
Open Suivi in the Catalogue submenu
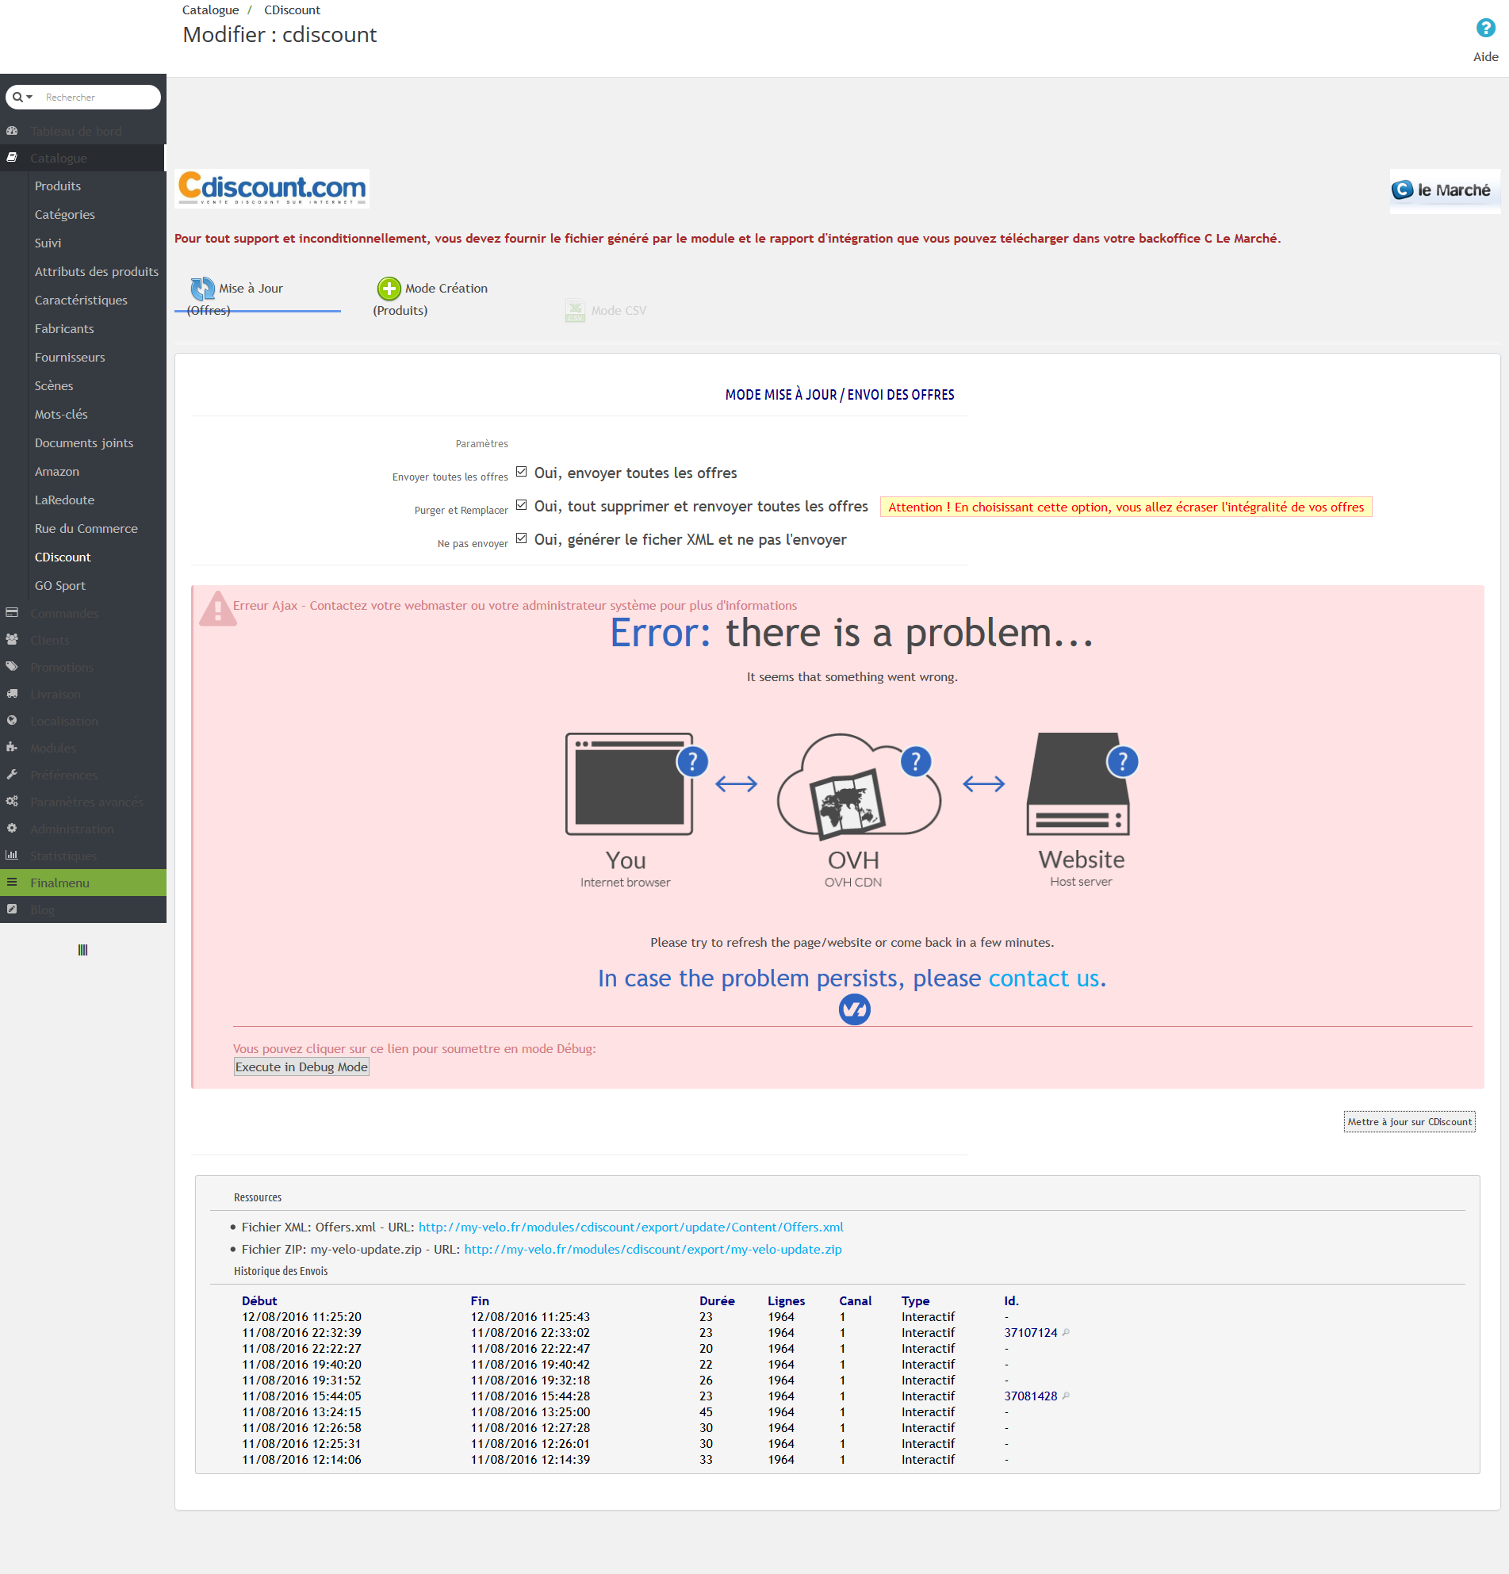tap(48, 243)
